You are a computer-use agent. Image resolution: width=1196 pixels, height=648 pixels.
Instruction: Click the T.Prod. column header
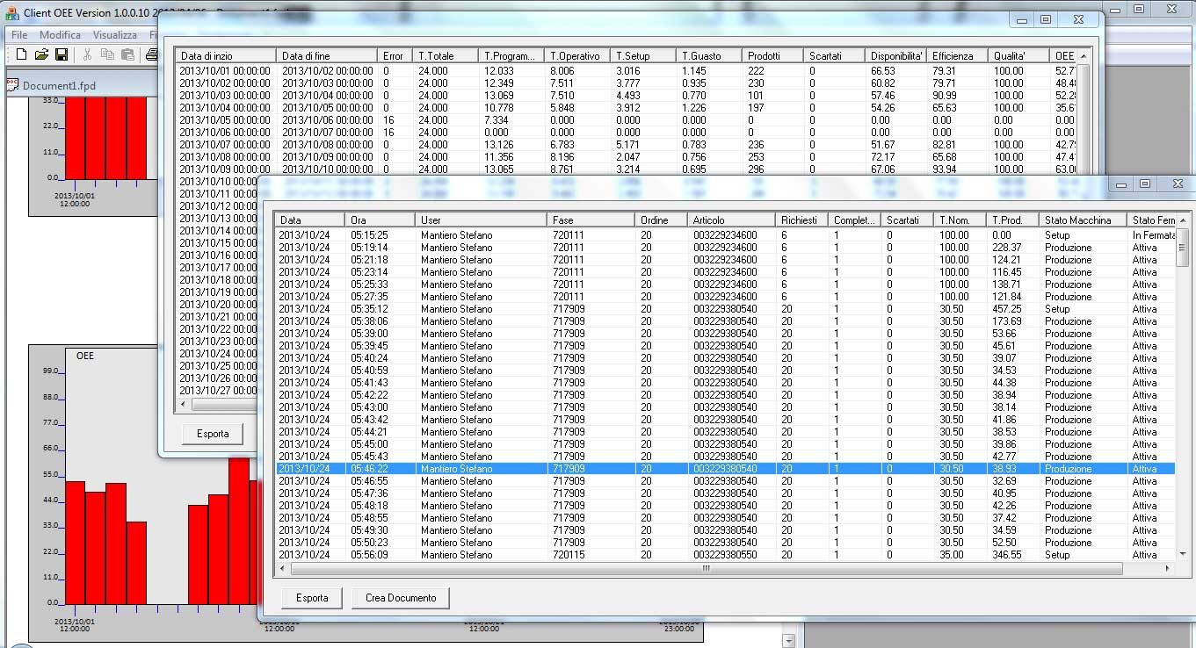[x=1012, y=220]
